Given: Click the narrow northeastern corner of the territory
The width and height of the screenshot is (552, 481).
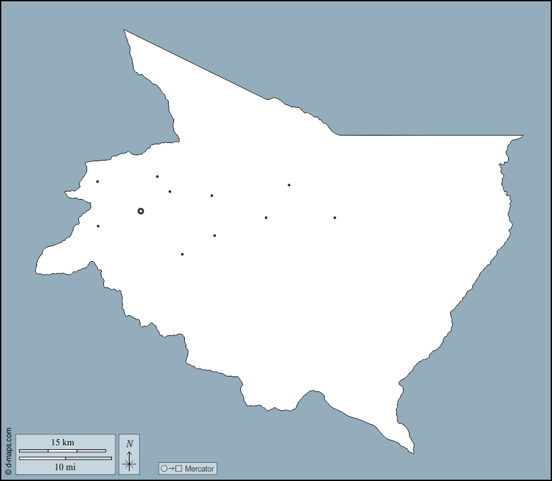Looking at the screenshot, I should (521, 136).
